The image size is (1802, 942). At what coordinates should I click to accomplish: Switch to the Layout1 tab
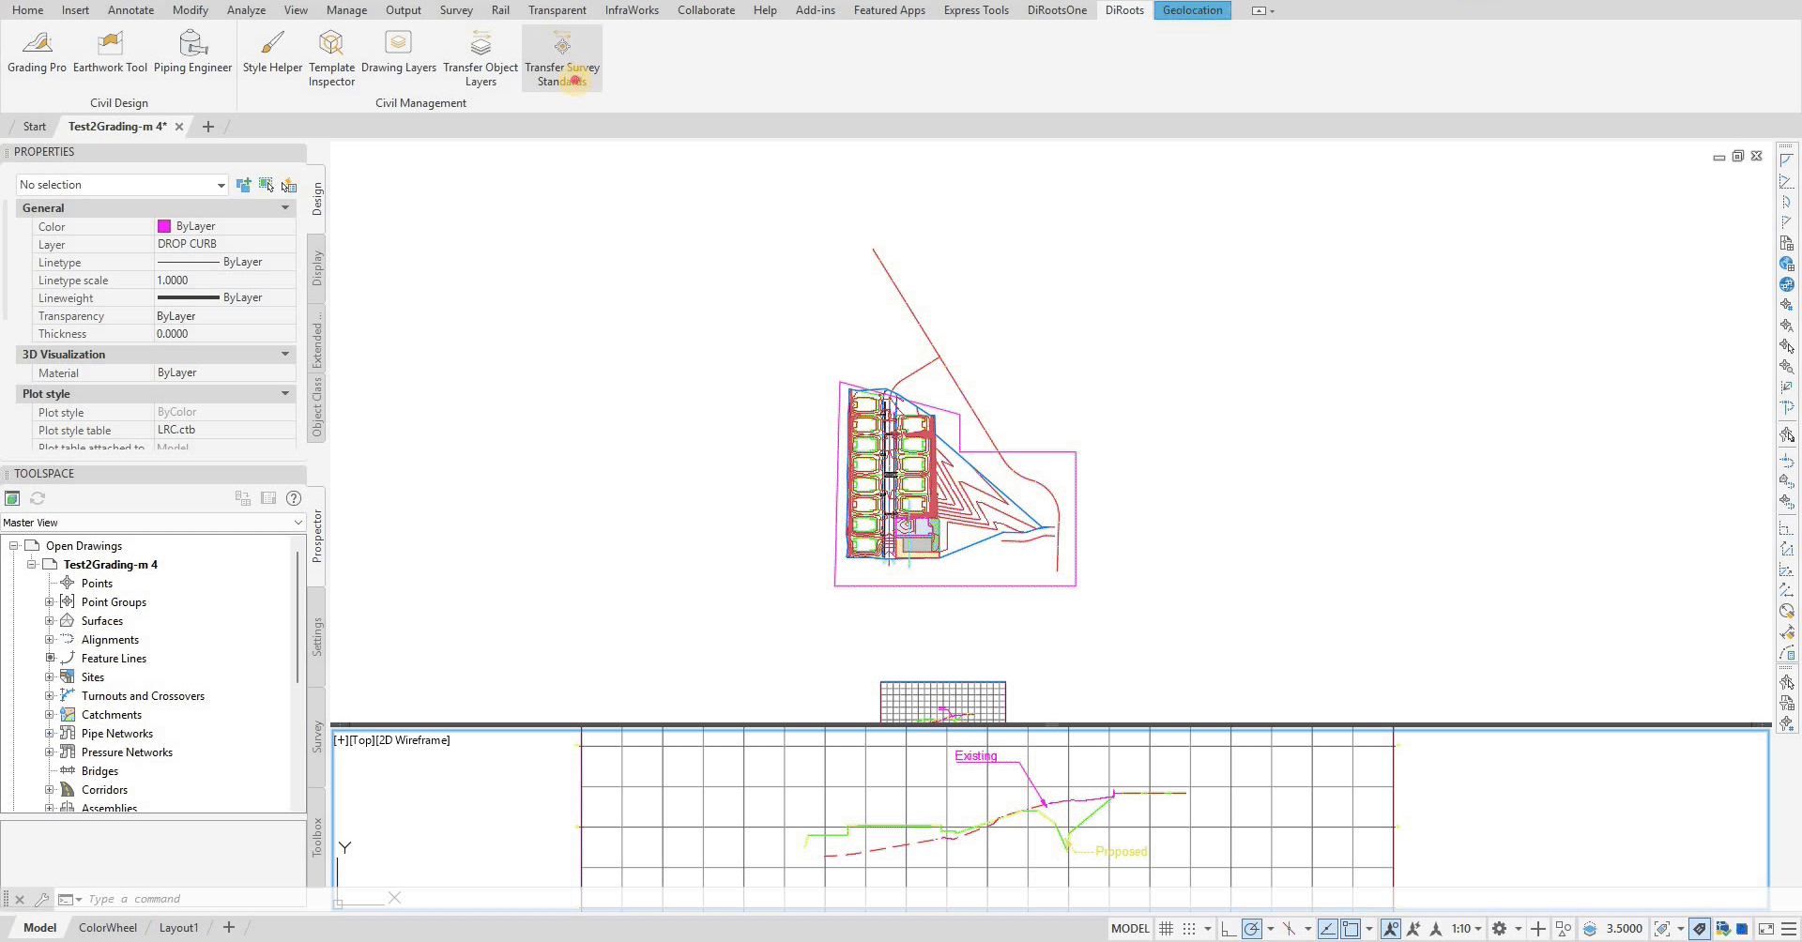point(178,928)
